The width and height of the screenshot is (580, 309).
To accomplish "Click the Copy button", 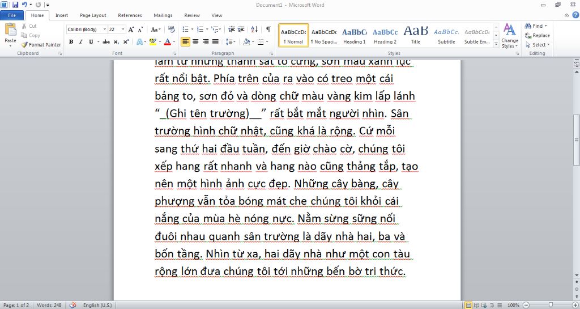I will (x=31, y=36).
